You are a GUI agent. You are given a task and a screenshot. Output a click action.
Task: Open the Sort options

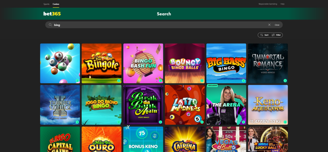tap(264, 35)
